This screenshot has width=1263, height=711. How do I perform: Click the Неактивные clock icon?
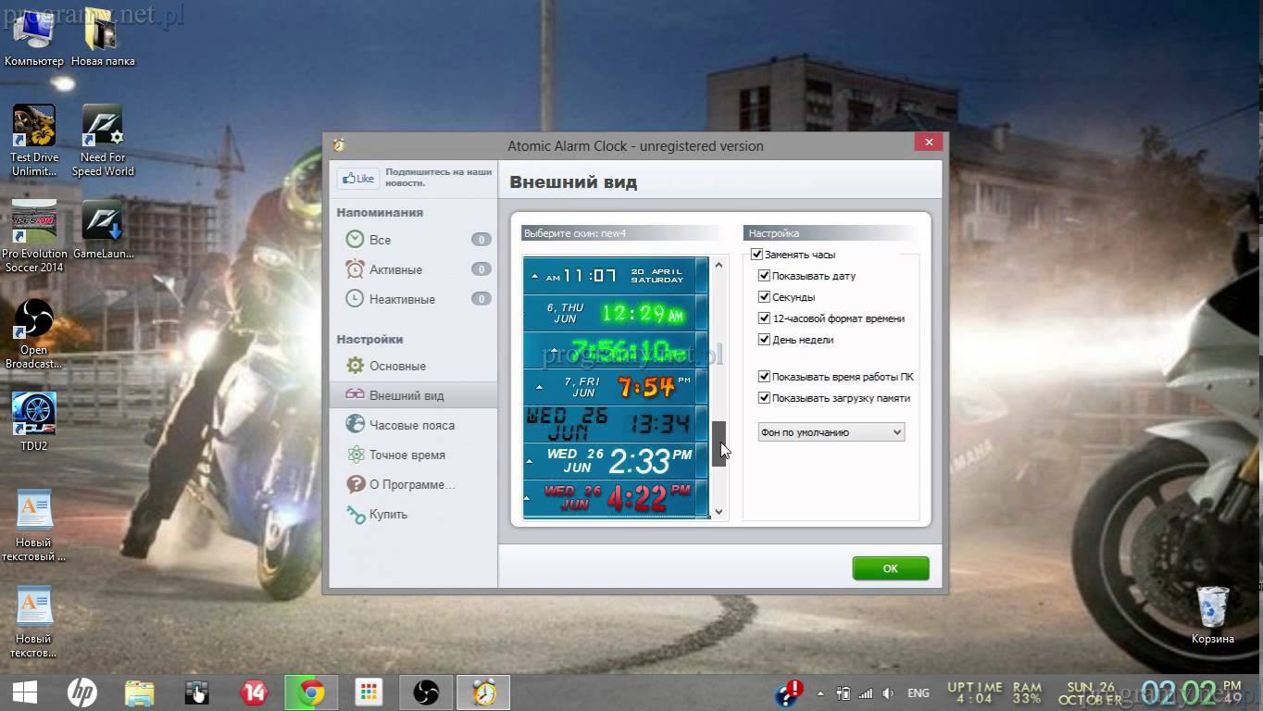coord(355,299)
